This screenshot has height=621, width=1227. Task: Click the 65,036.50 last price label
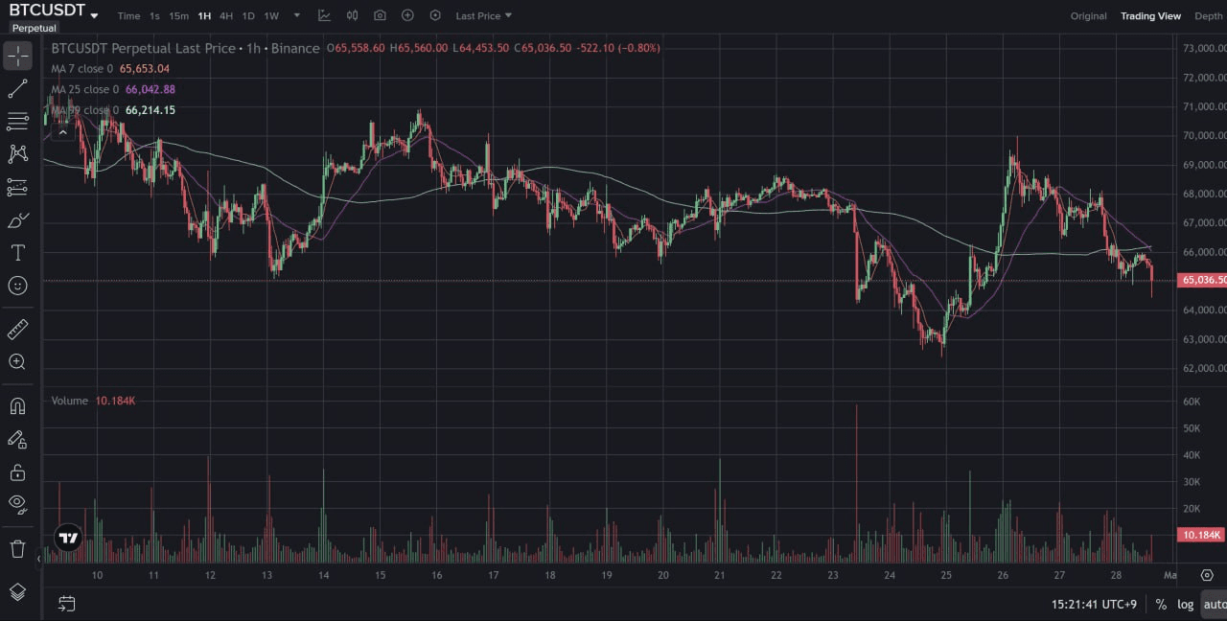(x=1200, y=280)
